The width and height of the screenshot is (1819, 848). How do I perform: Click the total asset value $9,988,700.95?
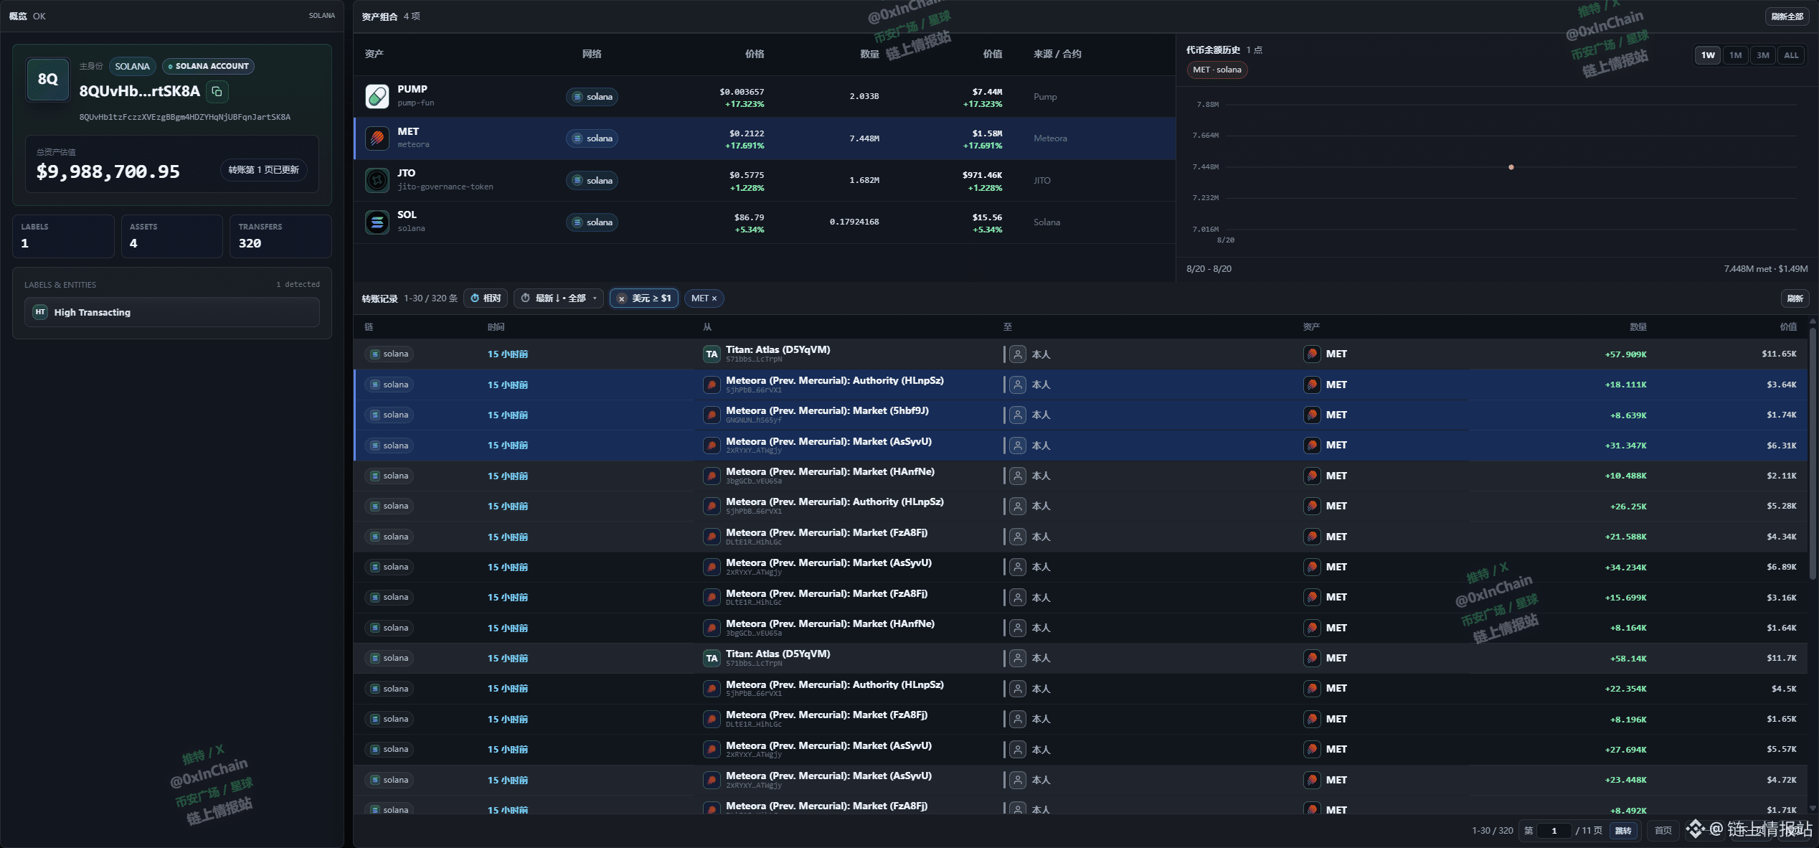108,171
